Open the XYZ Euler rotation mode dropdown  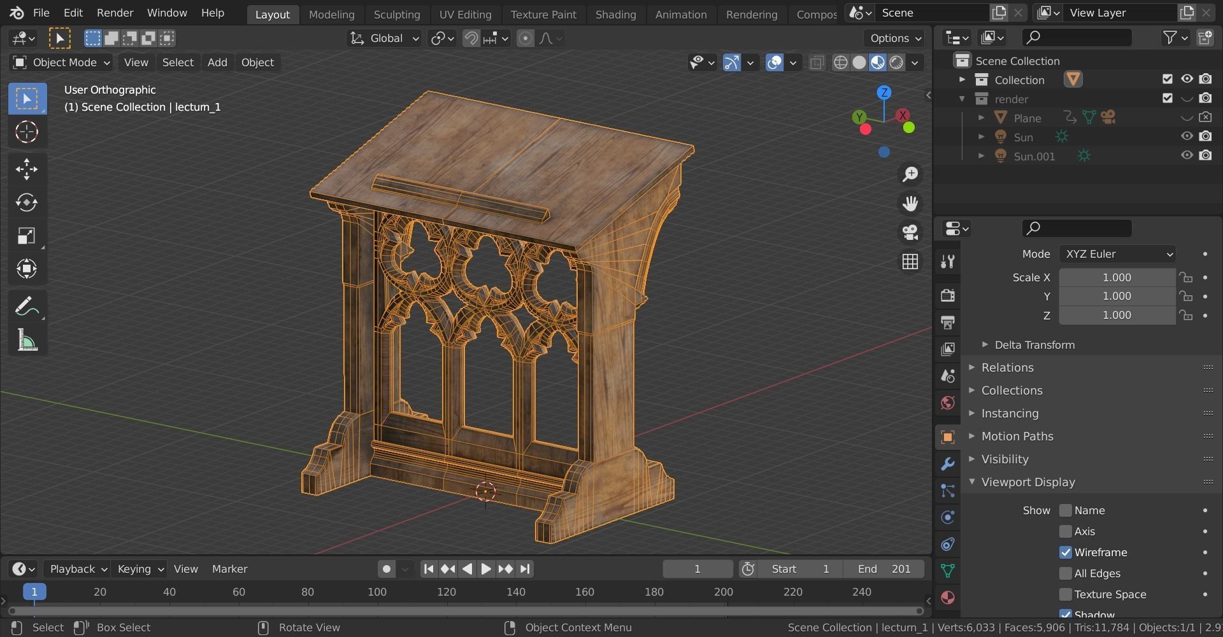(x=1117, y=254)
